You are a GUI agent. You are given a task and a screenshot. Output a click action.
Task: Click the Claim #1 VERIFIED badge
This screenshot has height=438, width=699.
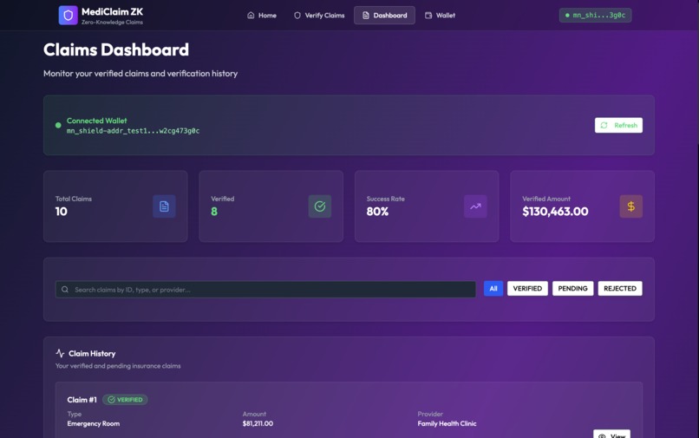(x=125, y=400)
